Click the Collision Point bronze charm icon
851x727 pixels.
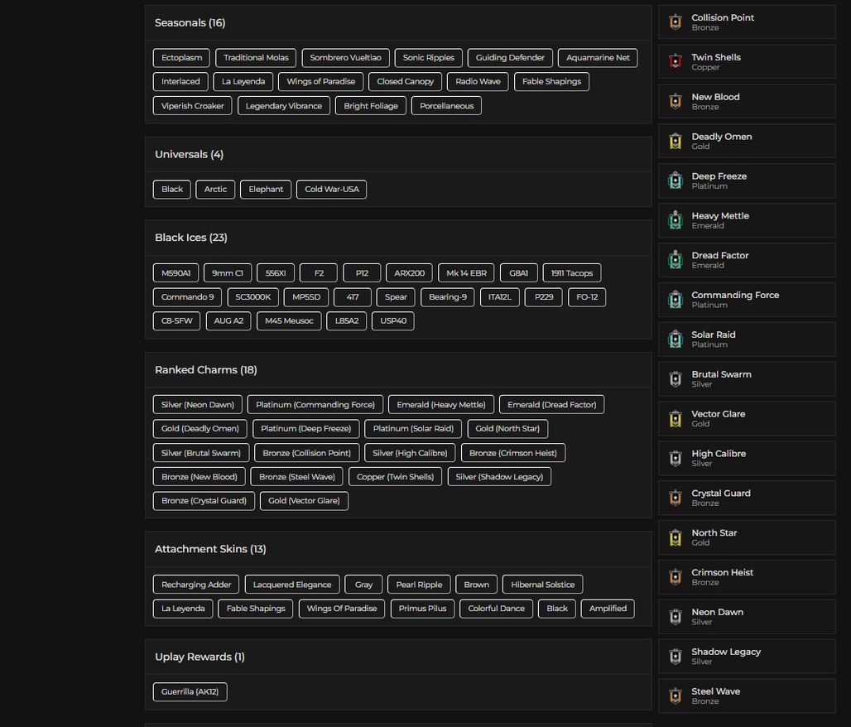click(676, 22)
